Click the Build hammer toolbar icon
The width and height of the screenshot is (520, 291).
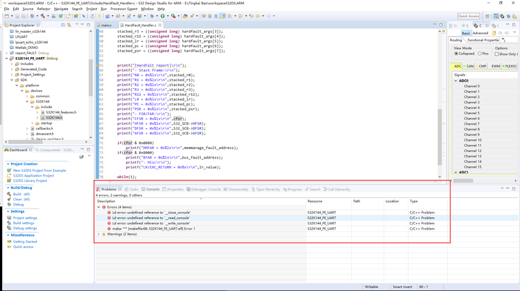[x=43, y=16]
